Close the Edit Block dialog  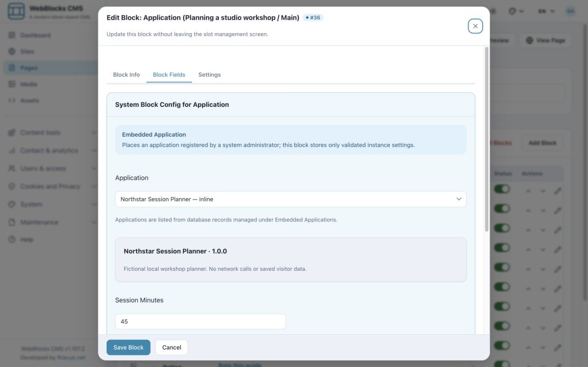point(475,26)
